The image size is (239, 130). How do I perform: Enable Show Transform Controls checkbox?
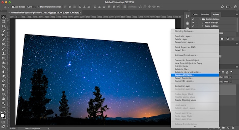[x=39, y=7]
